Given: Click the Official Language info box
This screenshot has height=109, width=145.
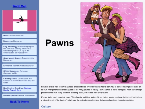Looking at the screenshot, I should 19,72.
